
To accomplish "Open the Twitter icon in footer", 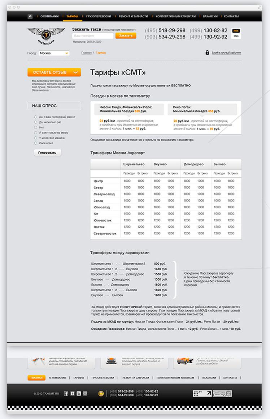I will pos(79,393).
